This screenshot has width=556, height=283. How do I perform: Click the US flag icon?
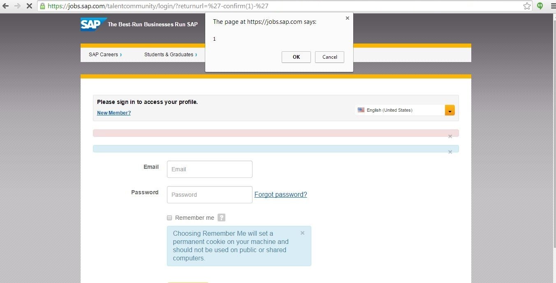click(x=361, y=110)
